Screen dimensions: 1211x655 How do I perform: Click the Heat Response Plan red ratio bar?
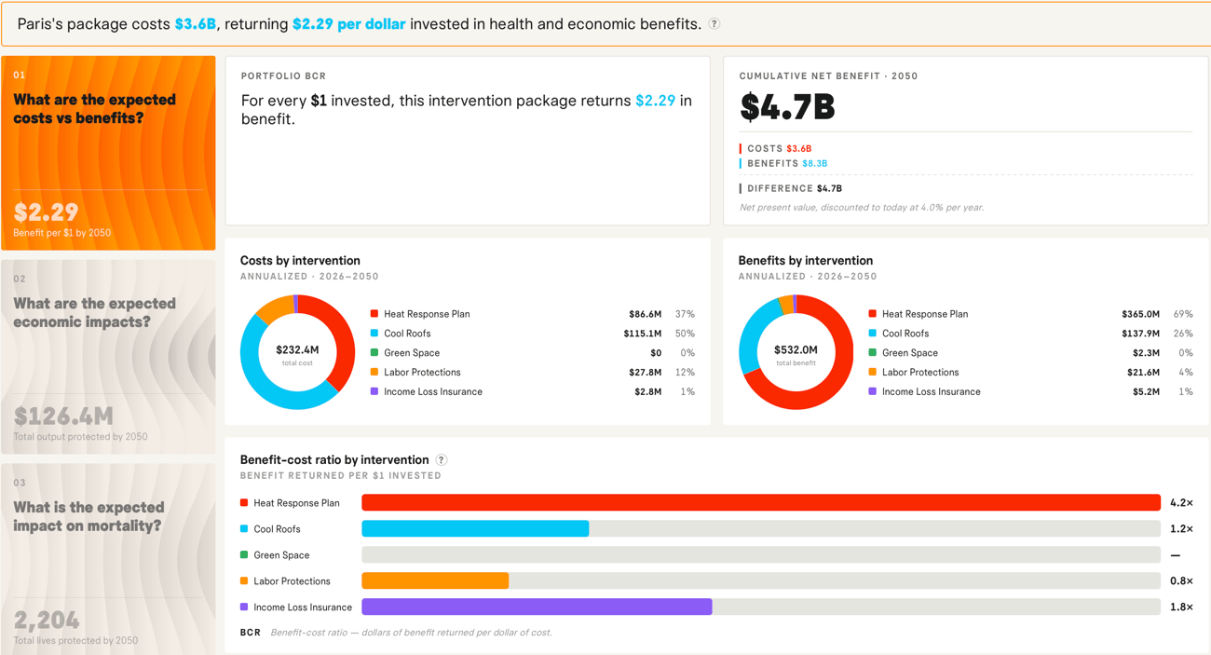761,503
